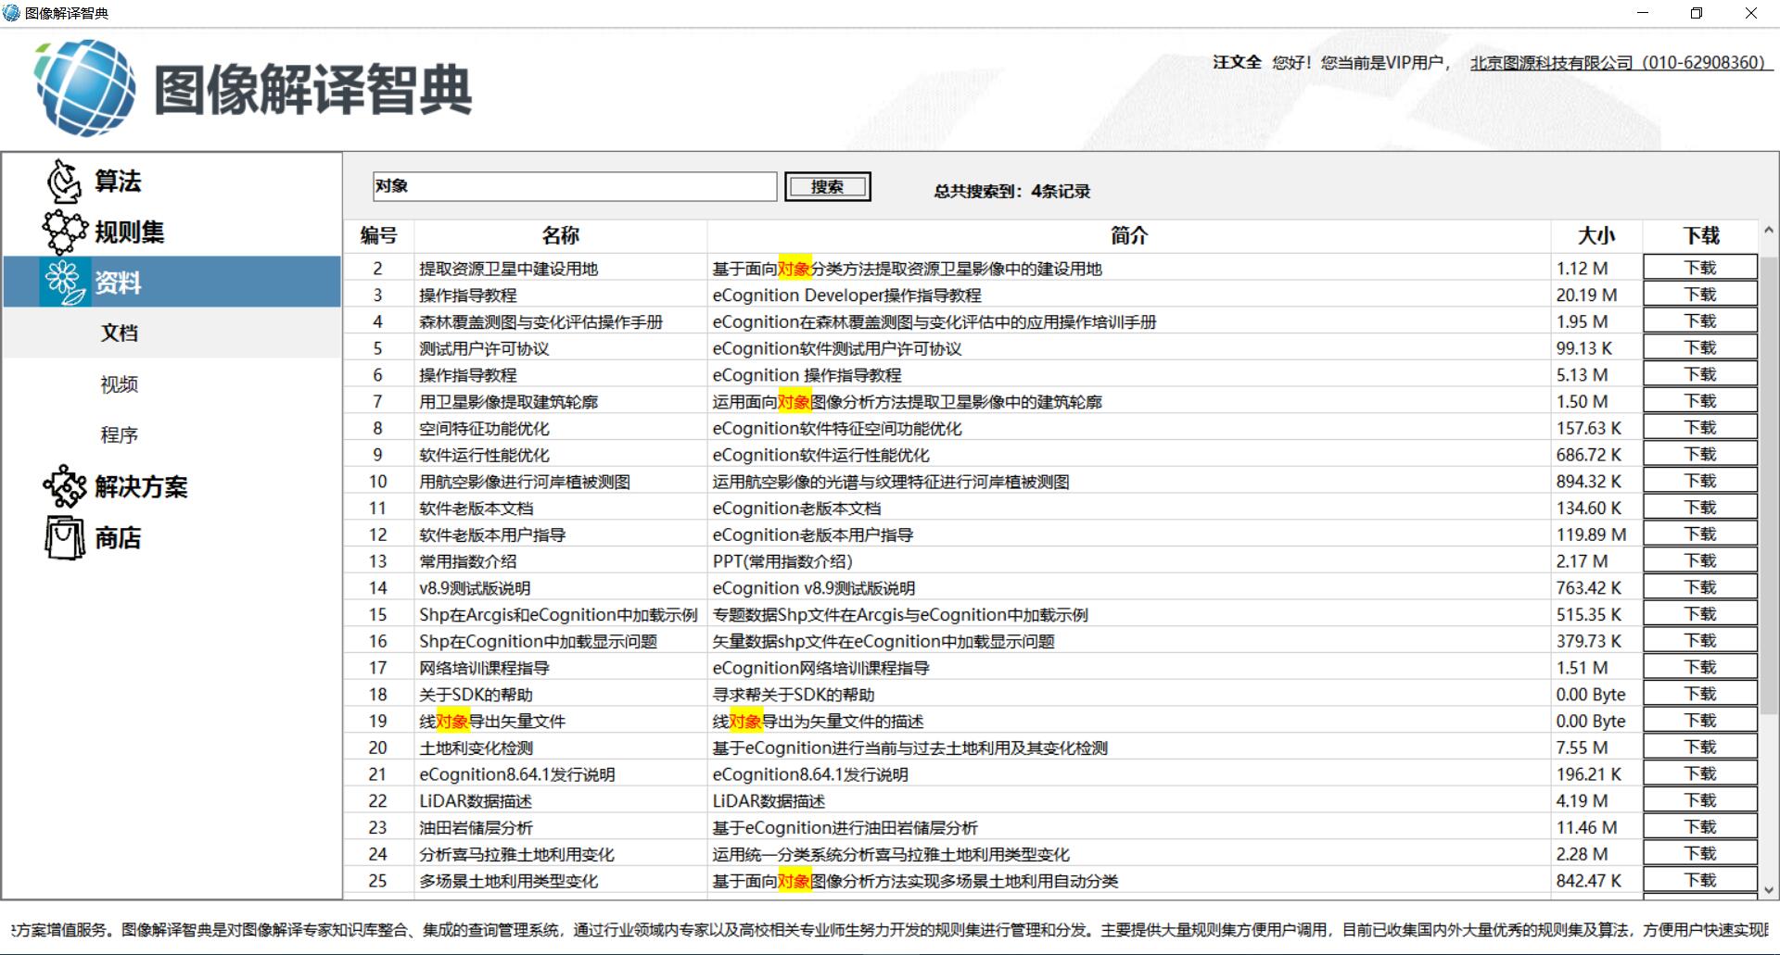Click the 资料 flower icon
This screenshot has width=1780, height=955.
pyautogui.click(x=64, y=283)
